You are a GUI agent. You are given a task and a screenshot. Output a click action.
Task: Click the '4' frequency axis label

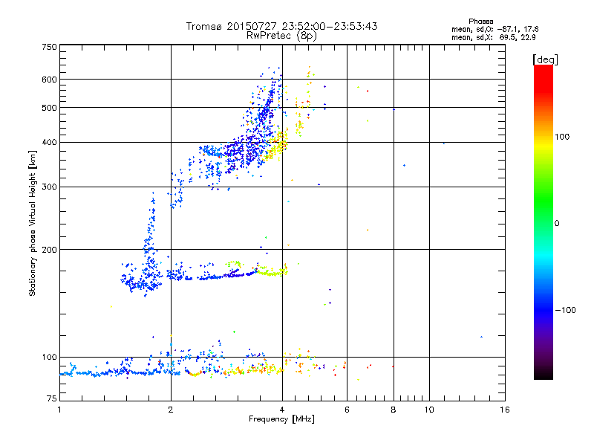[282, 410]
